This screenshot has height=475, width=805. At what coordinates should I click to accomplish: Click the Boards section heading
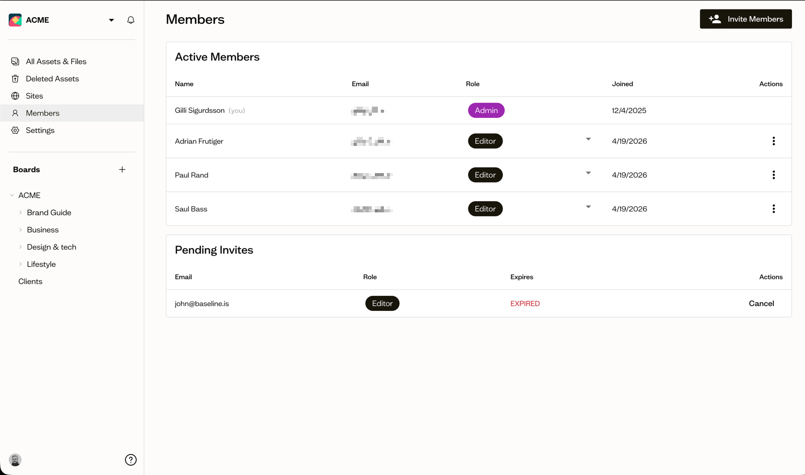27,170
